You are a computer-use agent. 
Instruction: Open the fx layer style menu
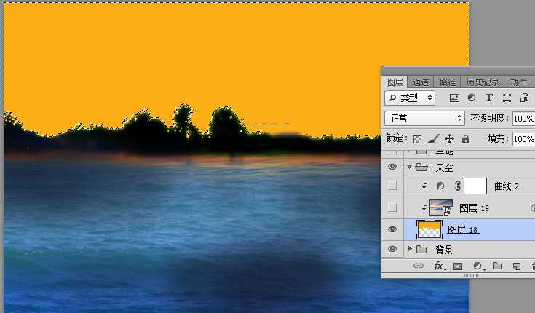[439, 266]
